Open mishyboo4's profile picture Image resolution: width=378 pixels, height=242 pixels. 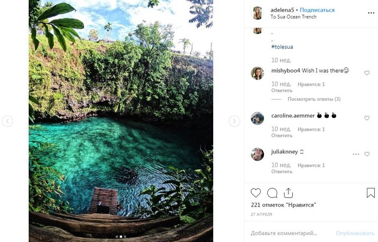coord(257,73)
